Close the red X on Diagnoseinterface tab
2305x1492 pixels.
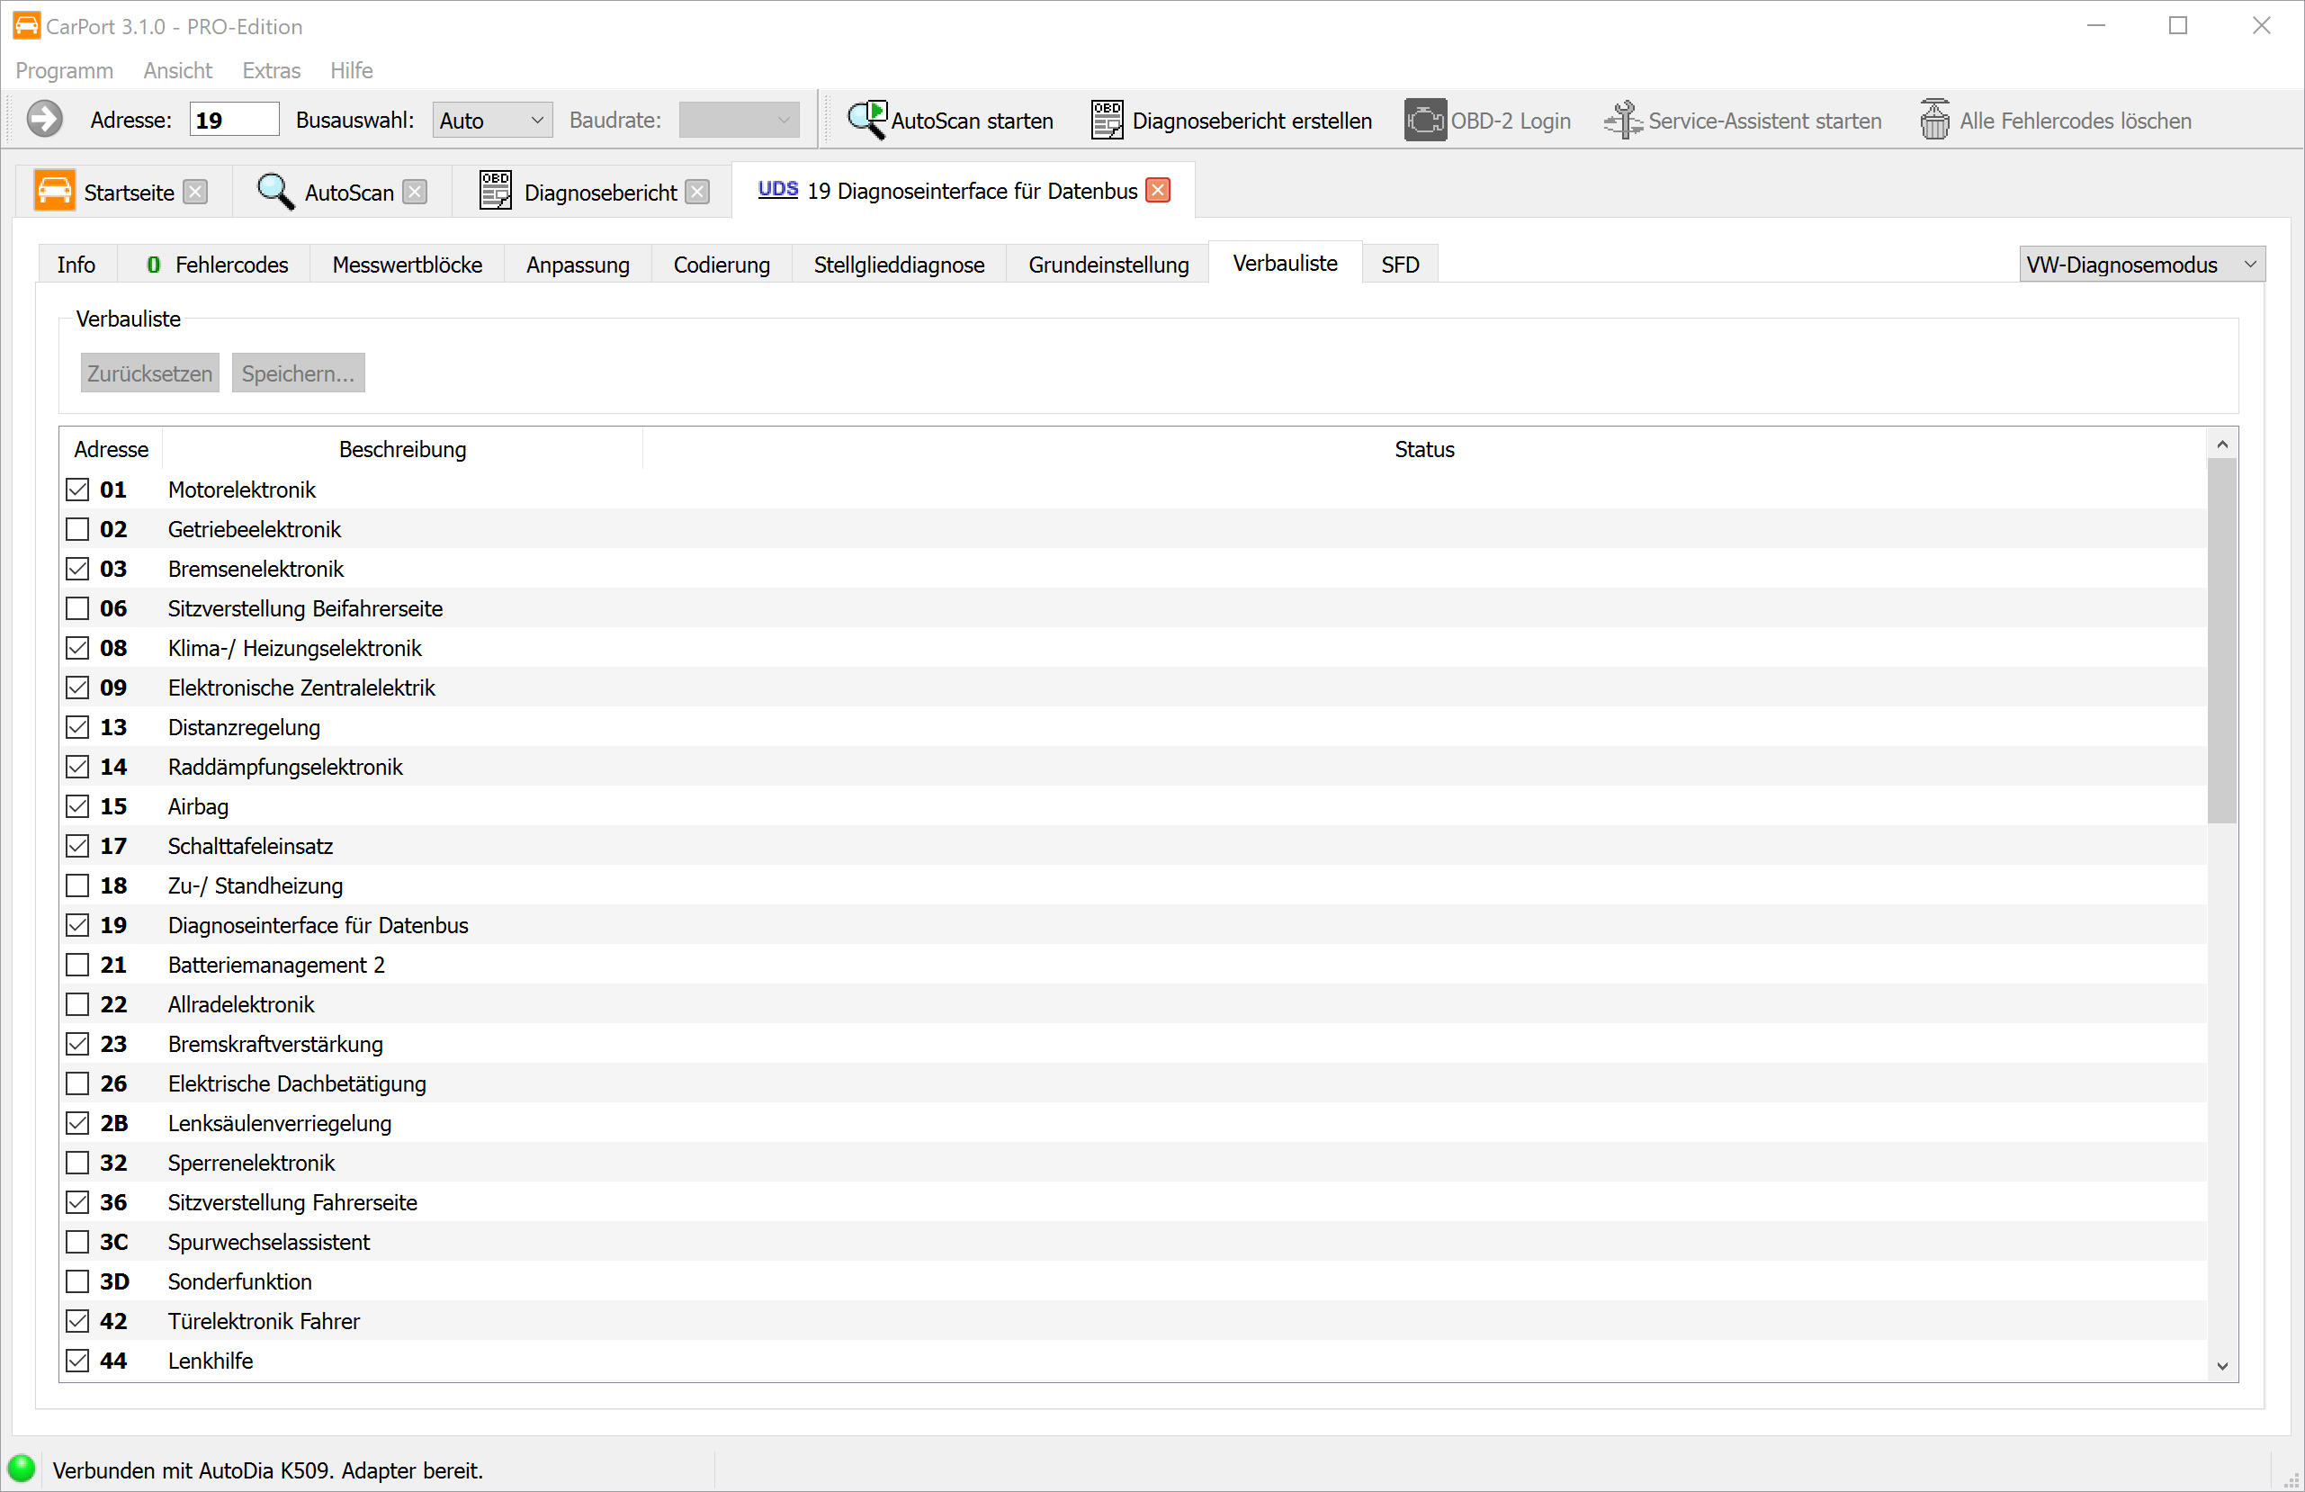click(x=1157, y=190)
